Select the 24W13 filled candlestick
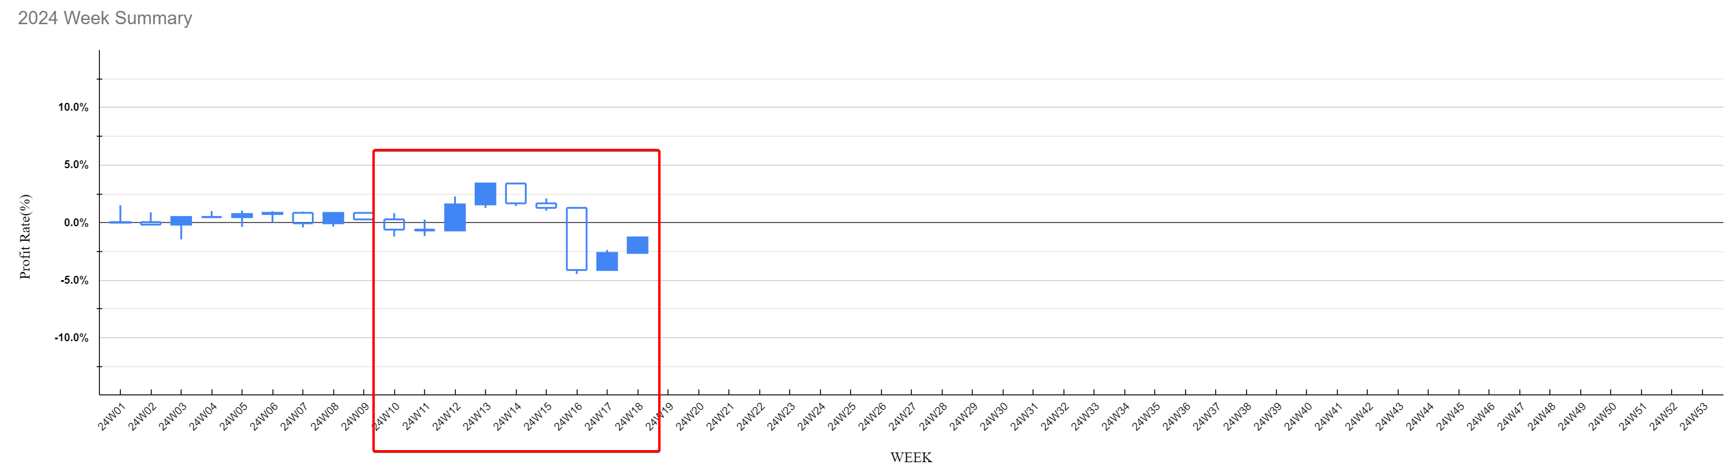Image resolution: width=1728 pixels, height=467 pixels. click(486, 194)
